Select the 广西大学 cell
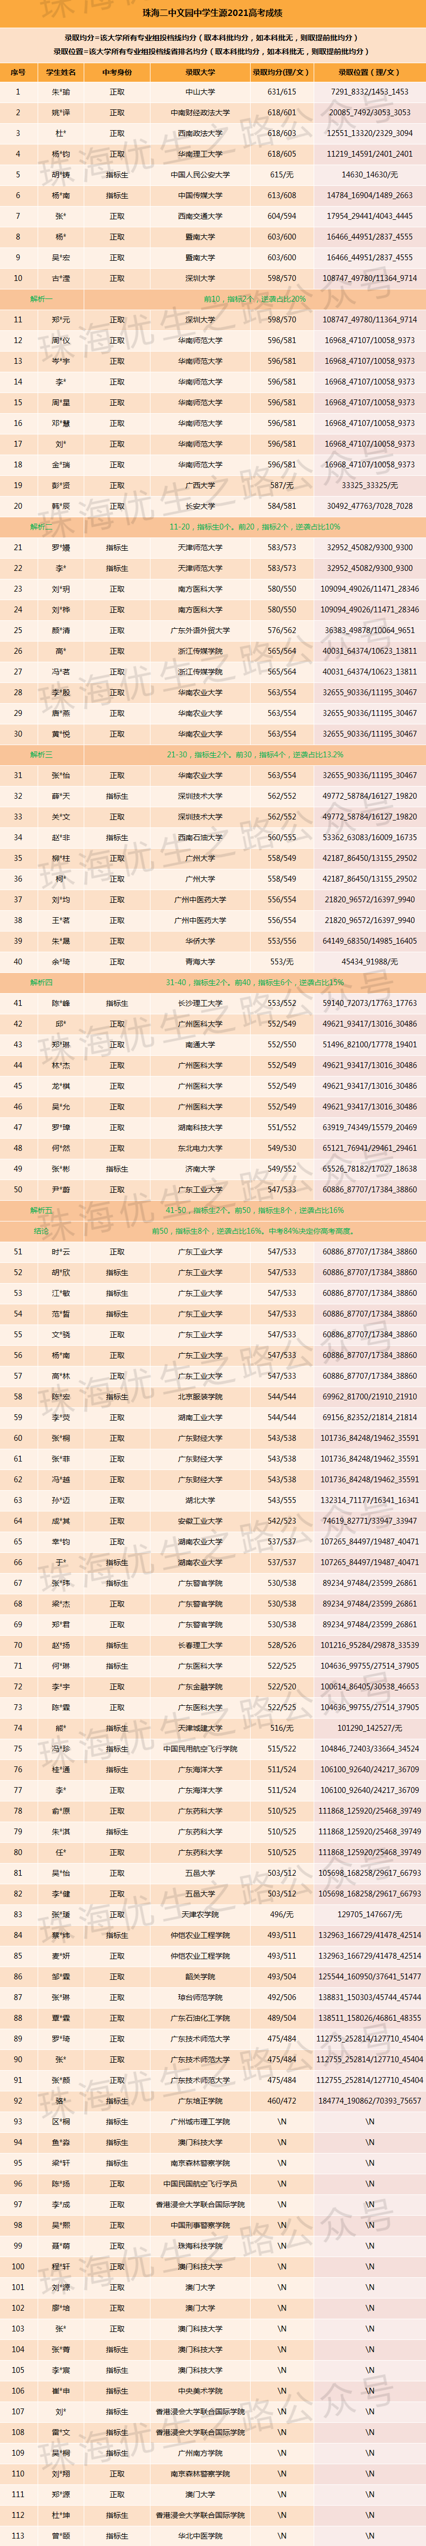The image size is (426, 2546). pos(200,485)
